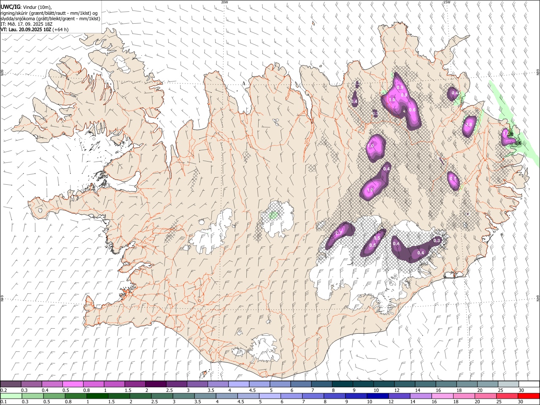
Task: Click the 12 label in the snow legend
Action: point(397,390)
